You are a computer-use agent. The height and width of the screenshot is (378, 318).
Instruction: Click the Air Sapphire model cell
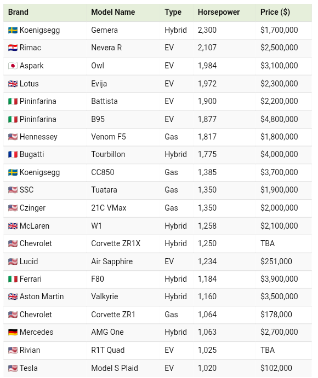click(x=123, y=261)
